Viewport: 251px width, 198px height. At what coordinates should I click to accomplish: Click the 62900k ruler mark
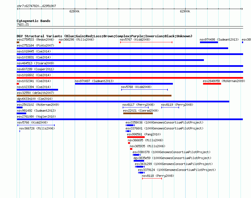pyautogui.click(x=185, y=11)
